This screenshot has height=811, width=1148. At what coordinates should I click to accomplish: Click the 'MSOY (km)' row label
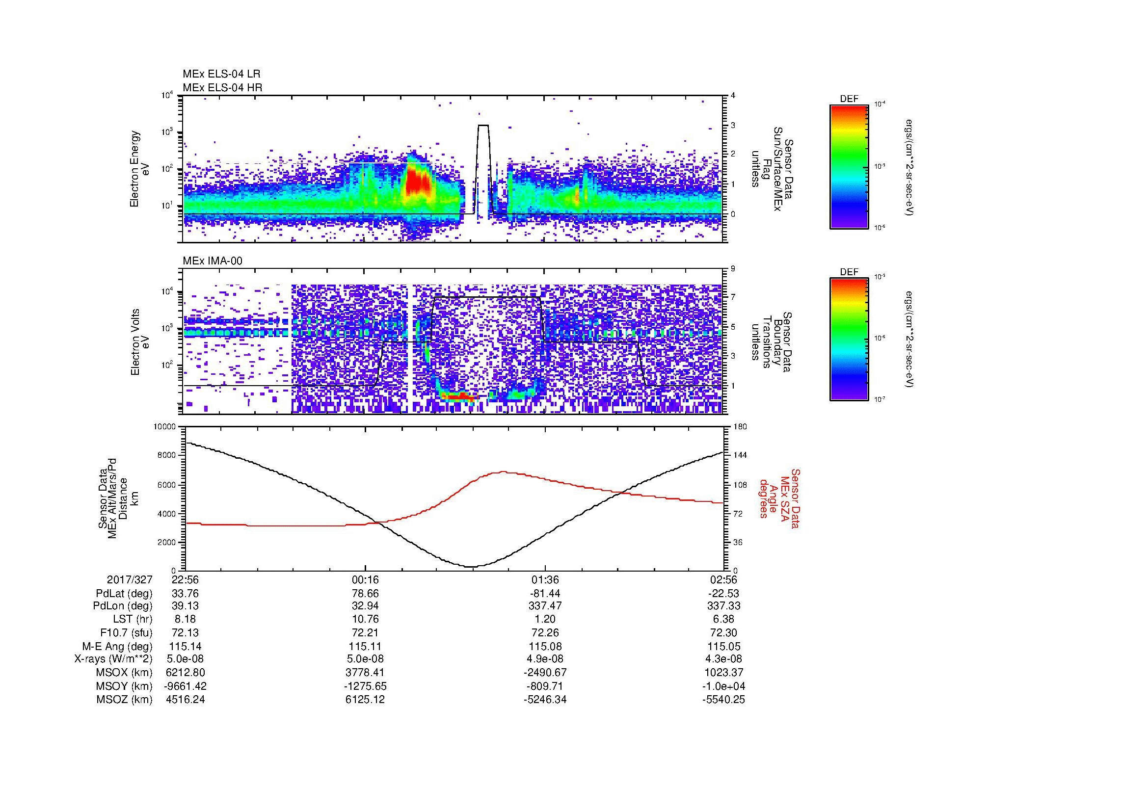[124, 686]
